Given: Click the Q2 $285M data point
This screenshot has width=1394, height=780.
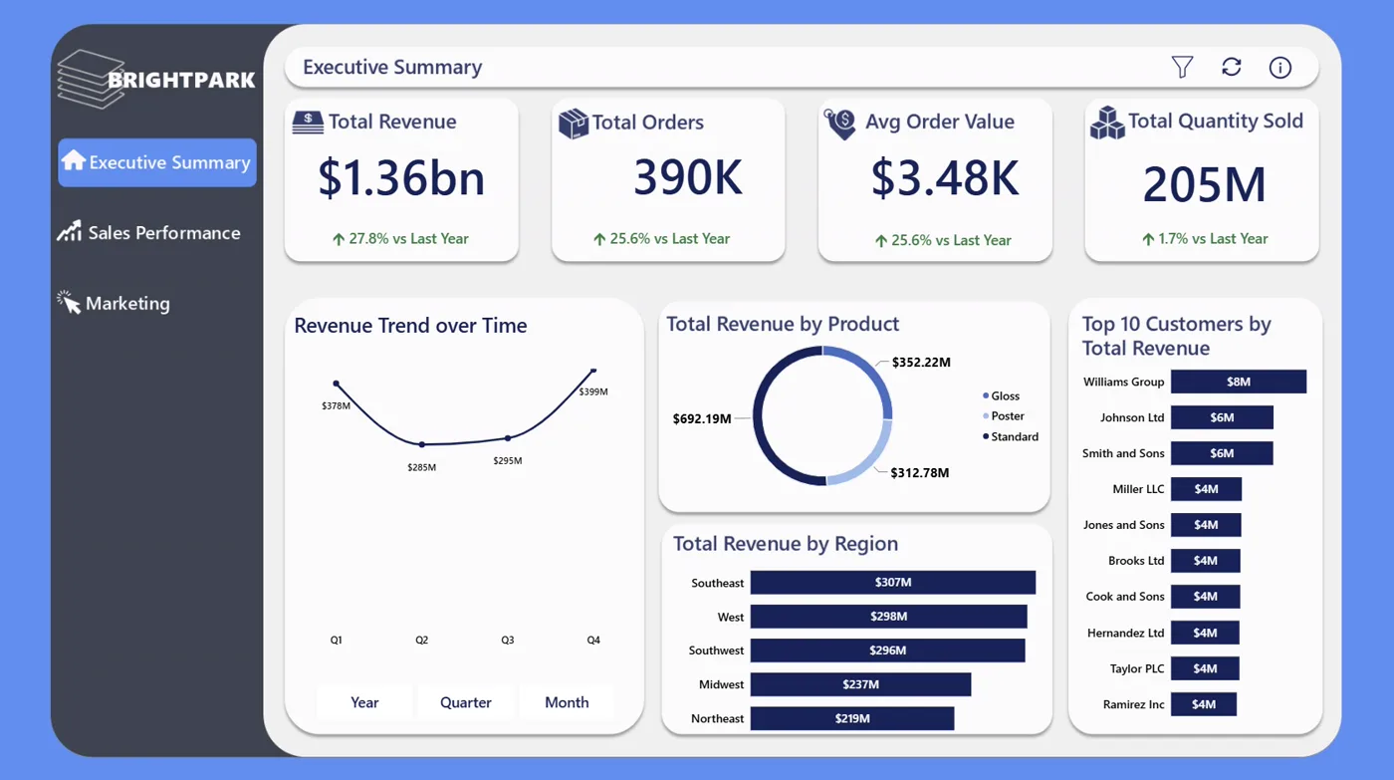Looking at the screenshot, I should (422, 444).
